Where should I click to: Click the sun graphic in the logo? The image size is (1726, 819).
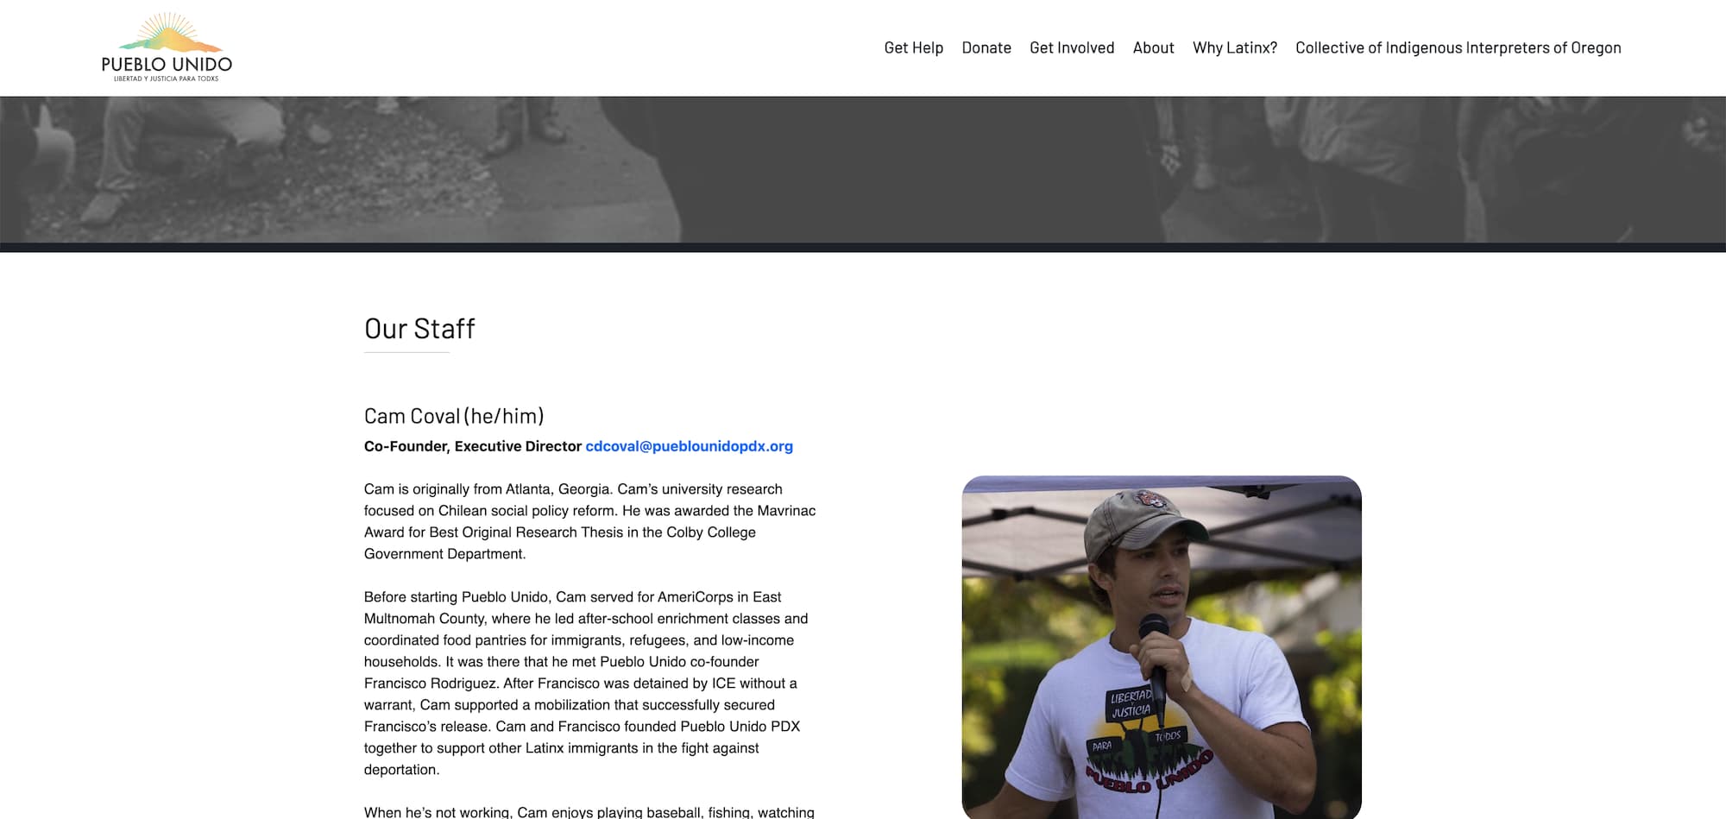click(x=170, y=33)
